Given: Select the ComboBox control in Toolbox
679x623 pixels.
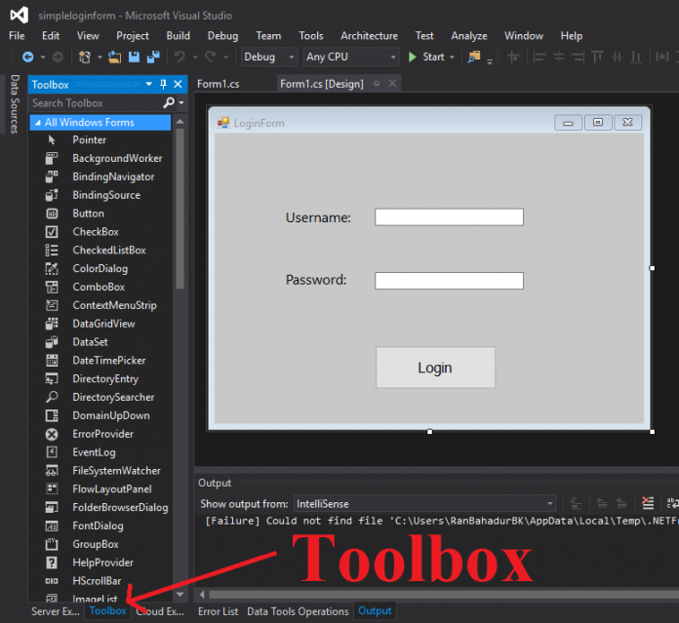Looking at the screenshot, I should (x=100, y=287).
